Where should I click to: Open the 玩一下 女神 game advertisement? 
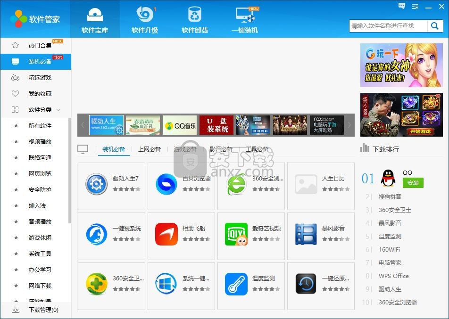point(401,65)
